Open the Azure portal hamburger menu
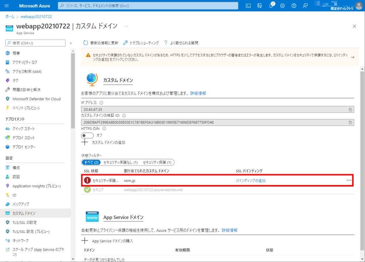This screenshot has width=365, height=262. [x=6, y=6]
